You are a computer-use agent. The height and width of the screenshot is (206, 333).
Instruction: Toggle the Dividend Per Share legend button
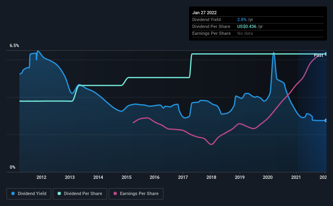80,194
